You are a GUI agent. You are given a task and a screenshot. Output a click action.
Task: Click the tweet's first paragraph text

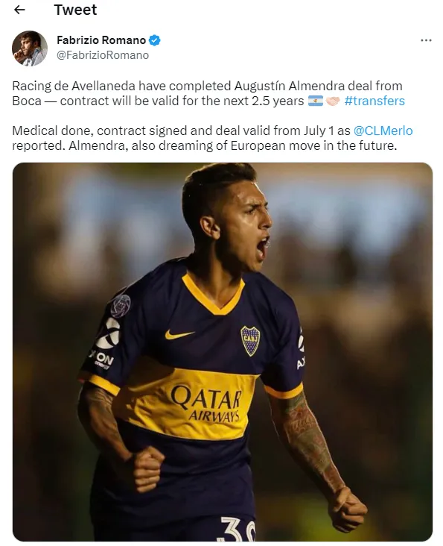[208, 93]
